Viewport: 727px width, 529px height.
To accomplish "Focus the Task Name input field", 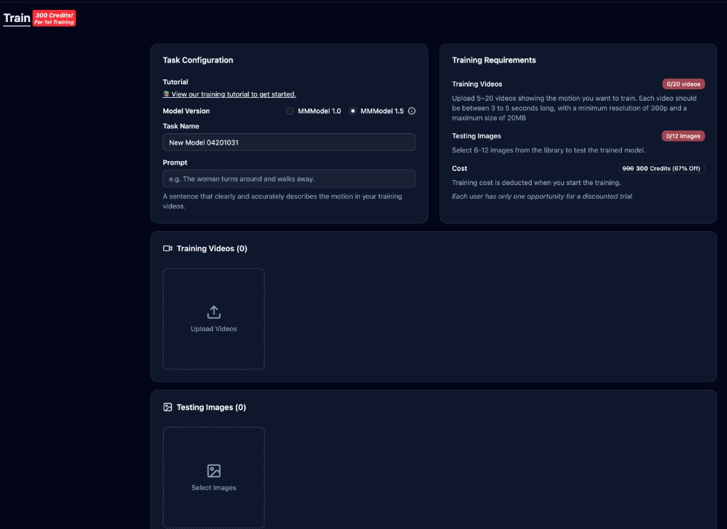I will click(x=289, y=143).
